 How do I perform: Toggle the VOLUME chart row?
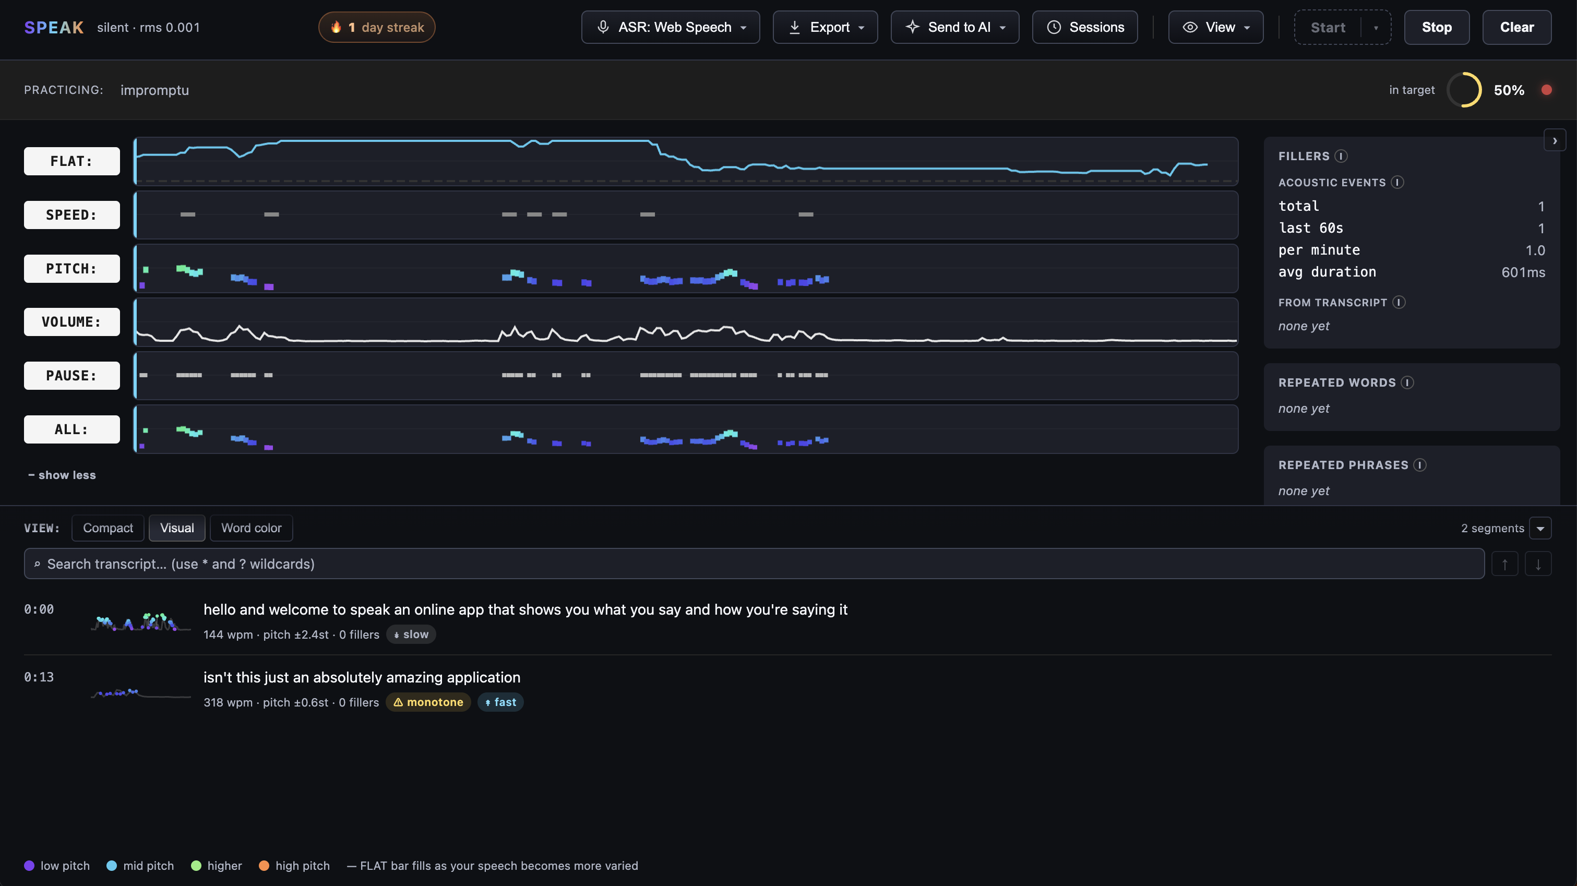[71, 322]
